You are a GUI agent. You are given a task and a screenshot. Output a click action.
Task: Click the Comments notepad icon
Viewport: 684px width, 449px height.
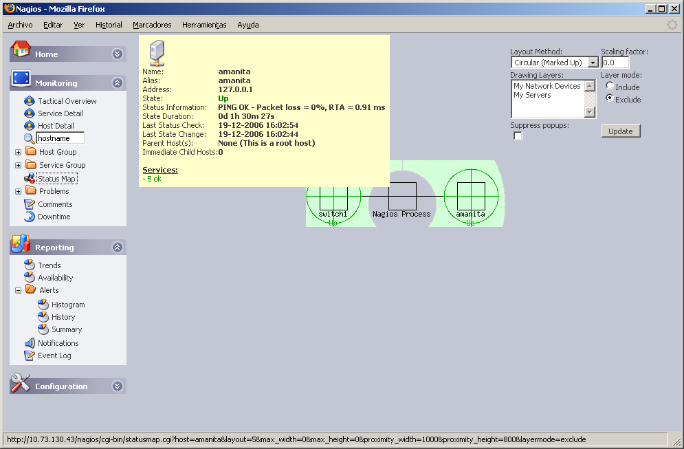(30, 204)
